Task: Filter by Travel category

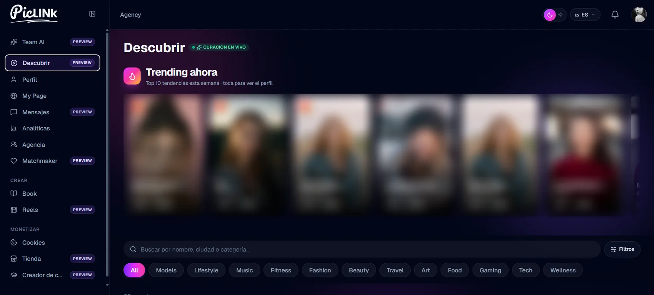Action: 395,270
